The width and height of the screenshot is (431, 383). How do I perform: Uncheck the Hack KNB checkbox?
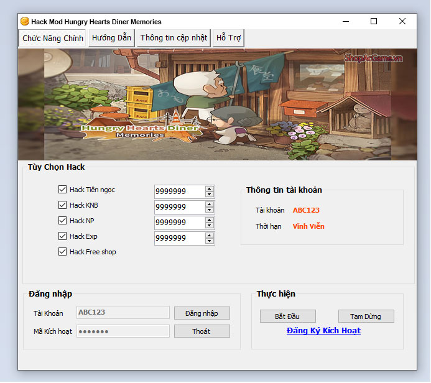62,205
